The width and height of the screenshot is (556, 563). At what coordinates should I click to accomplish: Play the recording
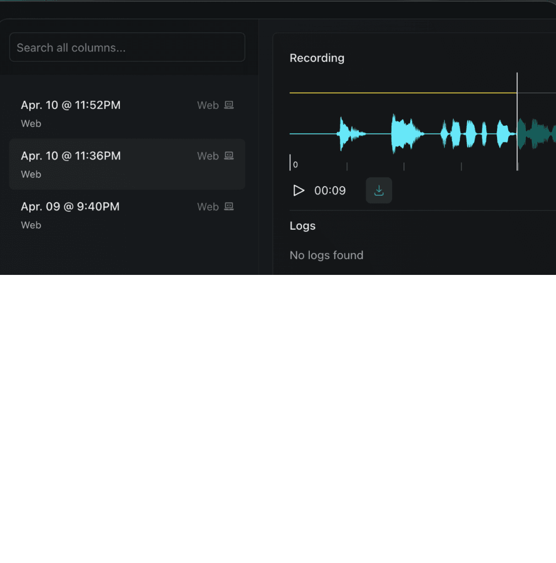[x=299, y=190]
